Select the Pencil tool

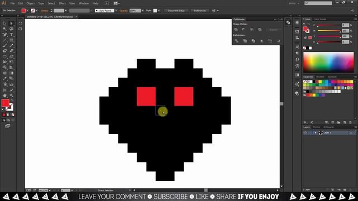[x=11, y=46]
